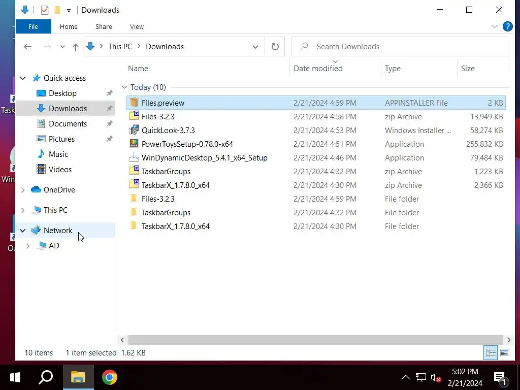Image resolution: width=520 pixels, height=390 pixels.
Task: Show hidden system tray icons
Action: [406, 377]
